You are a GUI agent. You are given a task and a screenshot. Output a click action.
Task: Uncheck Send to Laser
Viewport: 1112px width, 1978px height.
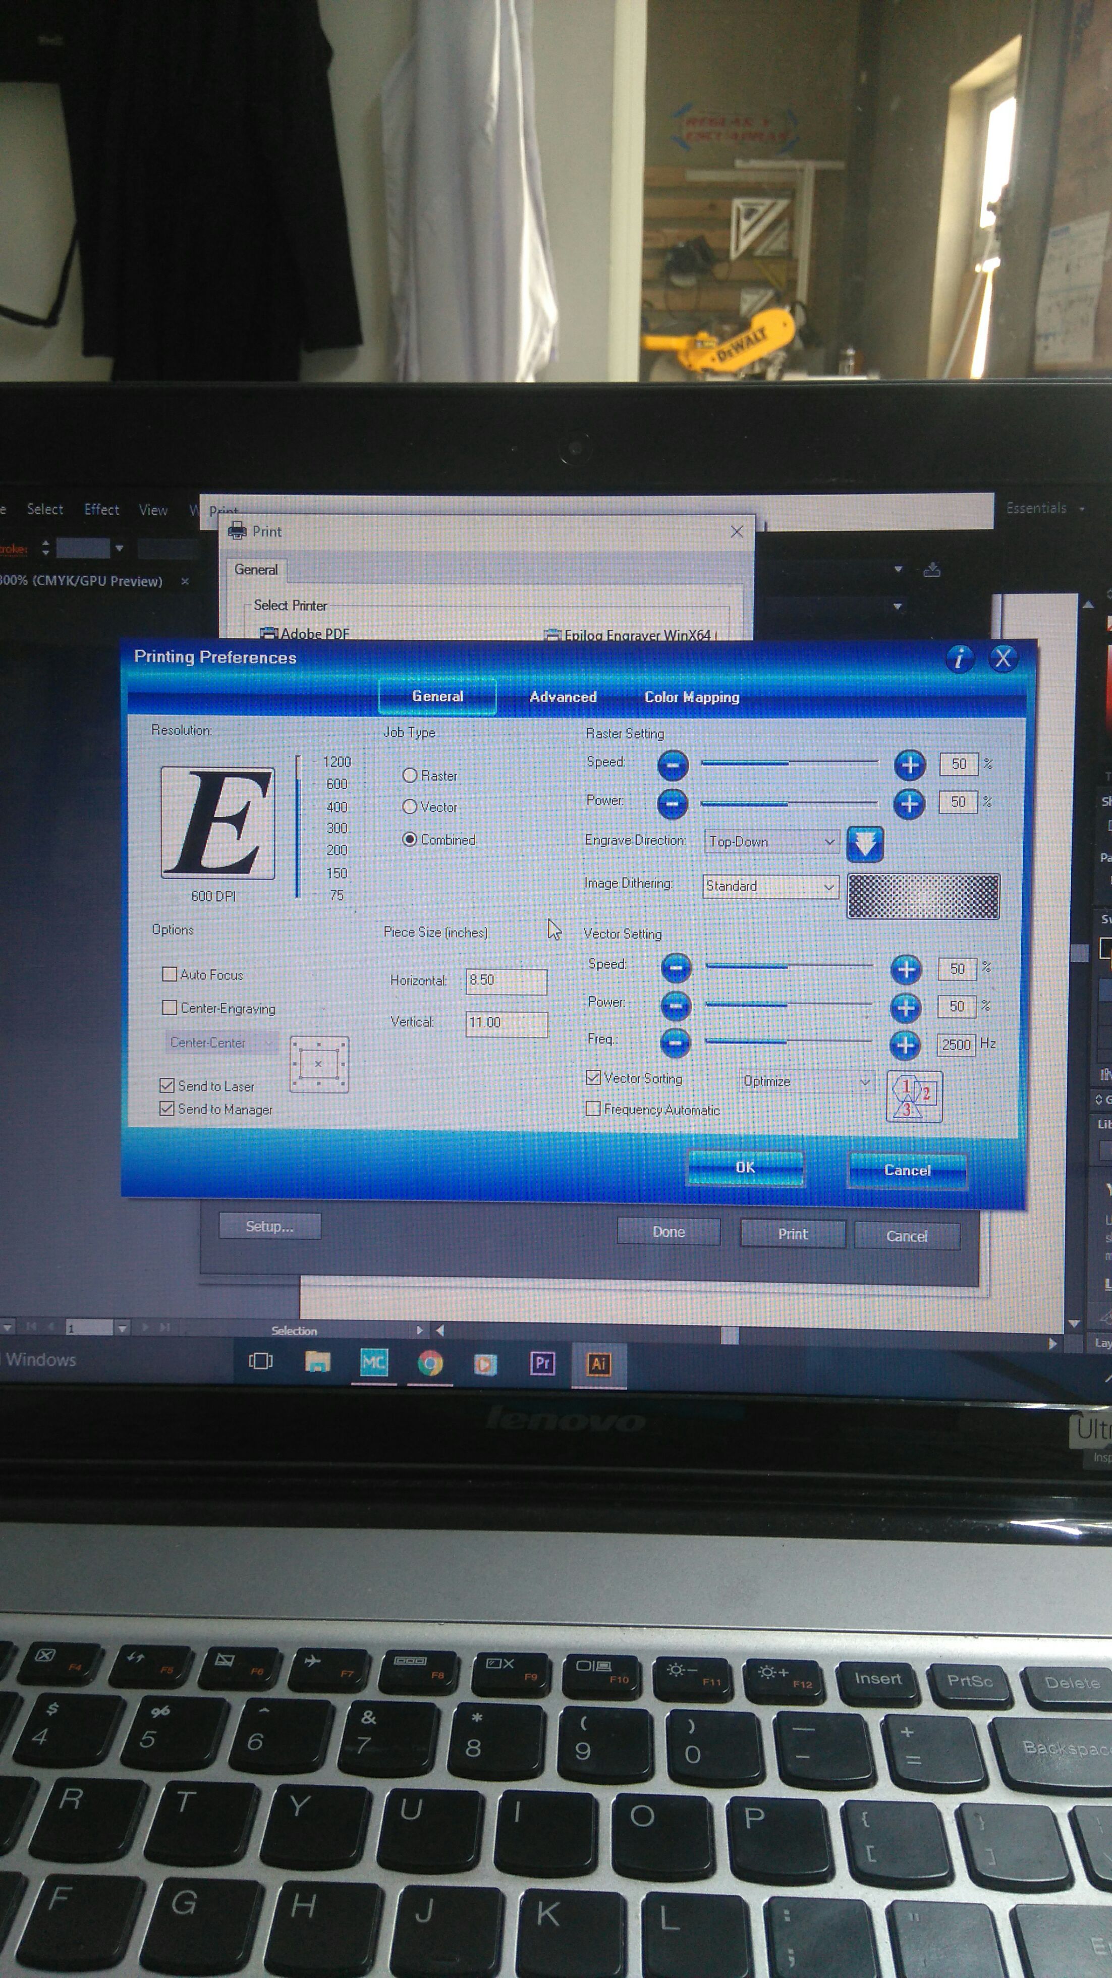tap(166, 1085)
